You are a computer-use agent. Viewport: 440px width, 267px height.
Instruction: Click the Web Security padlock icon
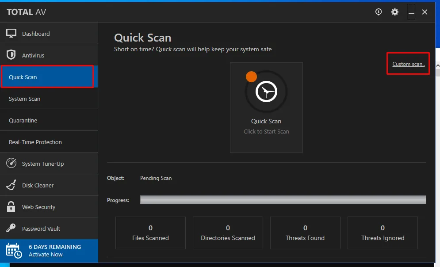(x=11, y=206)
